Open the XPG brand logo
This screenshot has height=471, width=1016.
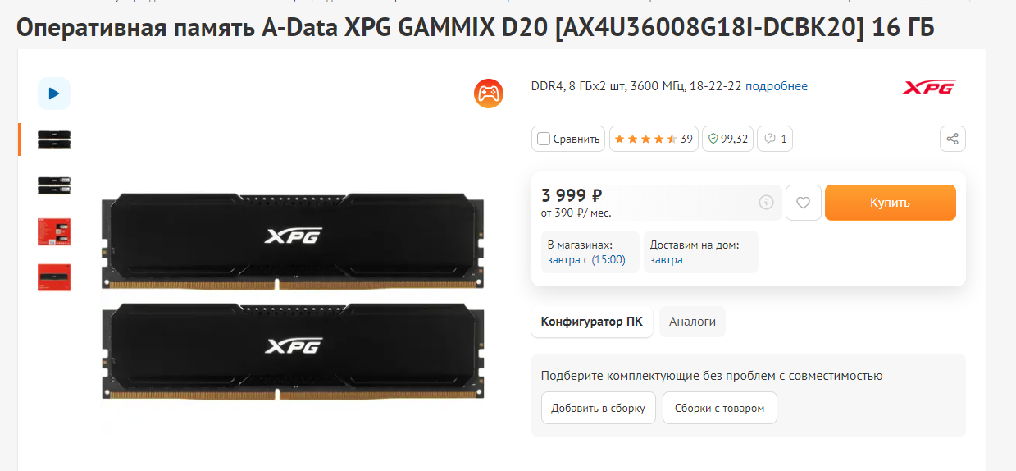(929, 87)
